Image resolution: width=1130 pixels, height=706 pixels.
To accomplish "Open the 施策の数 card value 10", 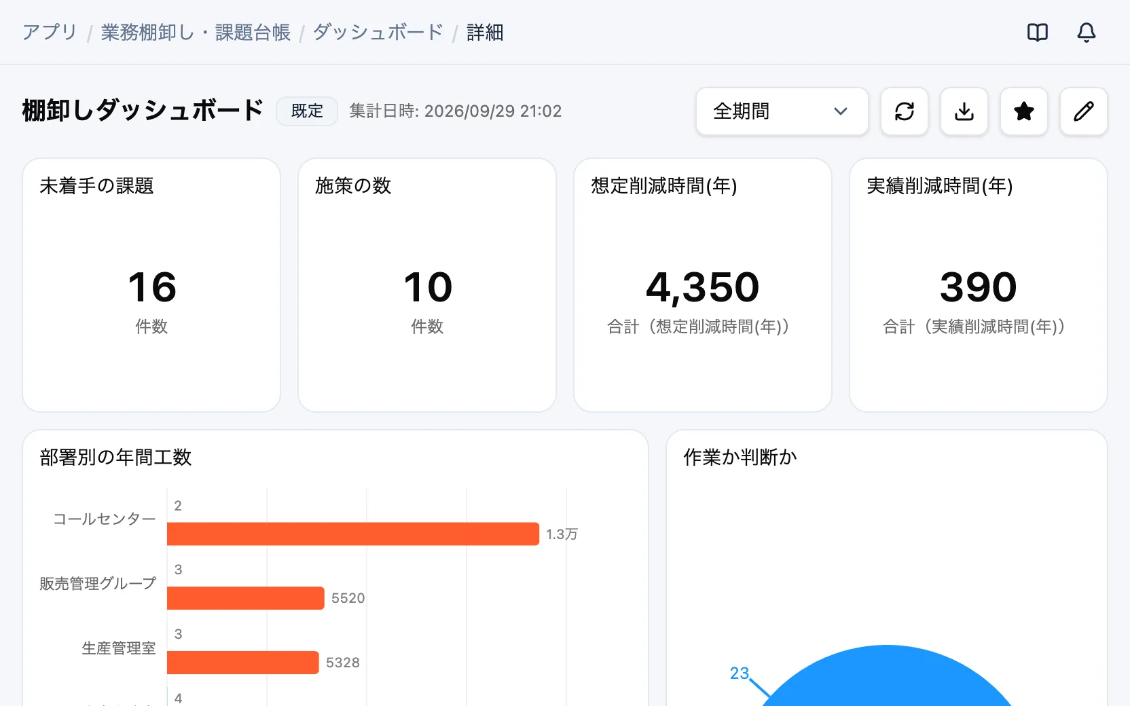I will tap(428, 287).
